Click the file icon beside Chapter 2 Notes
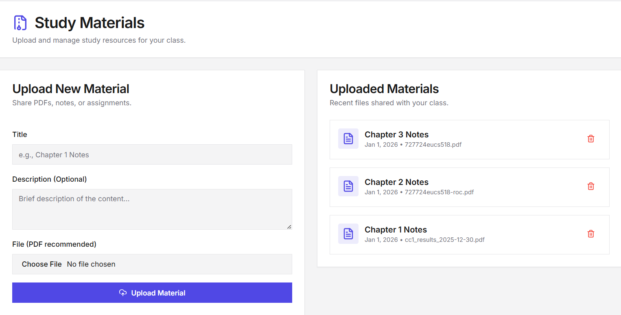This screenshot has width=621, height=315. click(348, 186)
